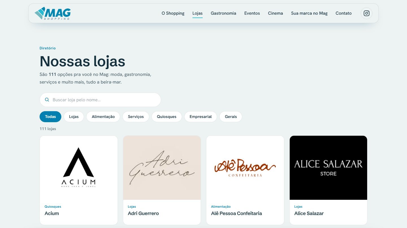The height and width of the screenshot is (228, 407).
Task: Open the Adri Guerrero logo image
Action: click(x=162, y=168)
